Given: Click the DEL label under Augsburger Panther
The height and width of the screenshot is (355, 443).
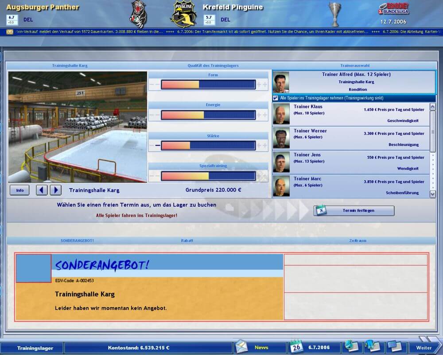Looking at the screenshot, I should tap(28, 20).
